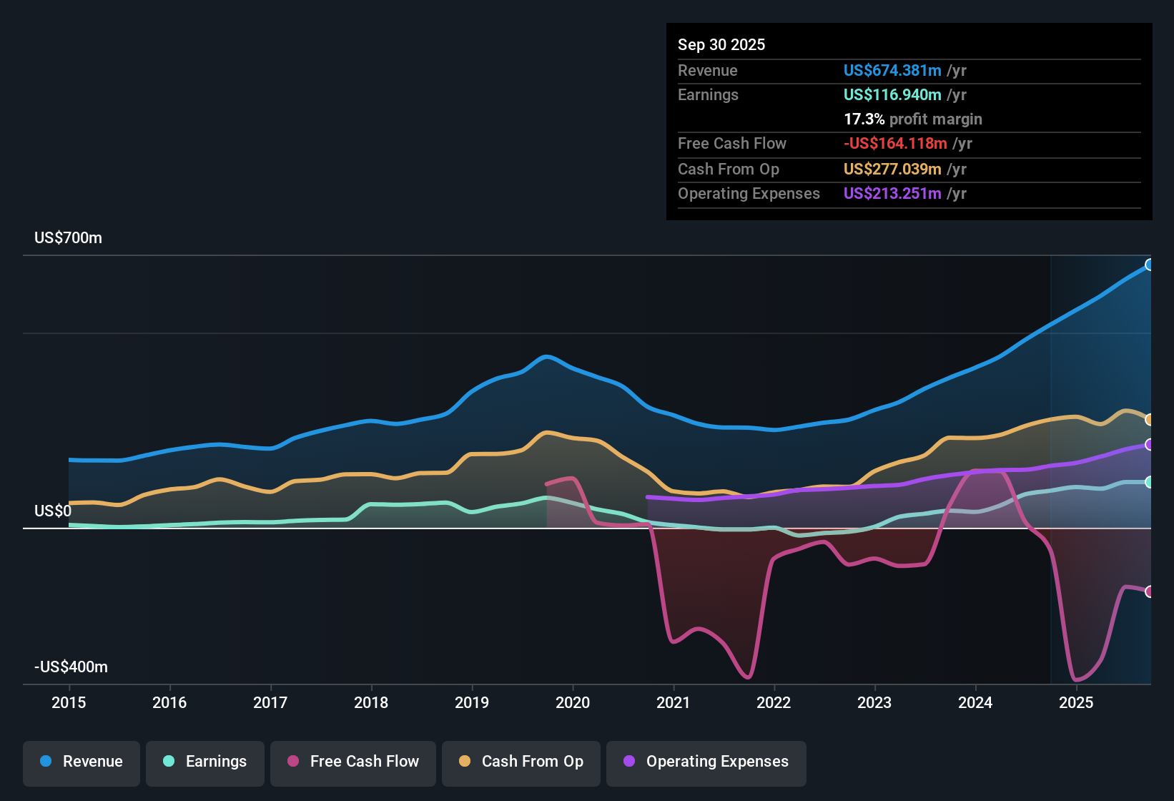The width and height of the screenshot is (1174, 801).
Task: Select the Cash From Op endpoint marker
Action: click(1150, 418)
